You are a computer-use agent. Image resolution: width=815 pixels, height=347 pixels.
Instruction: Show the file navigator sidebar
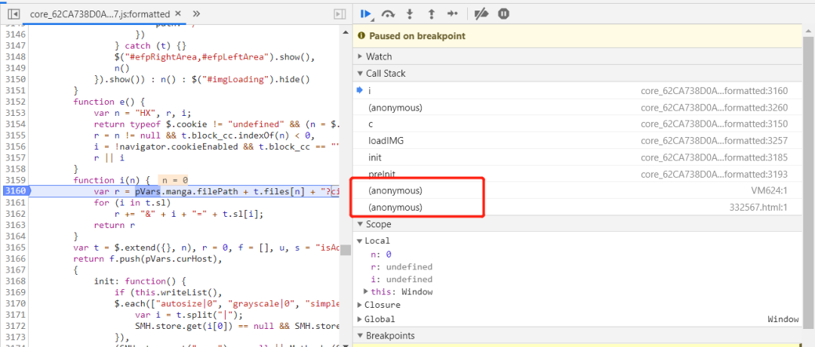pyautogui.click(x=14, y=14)
